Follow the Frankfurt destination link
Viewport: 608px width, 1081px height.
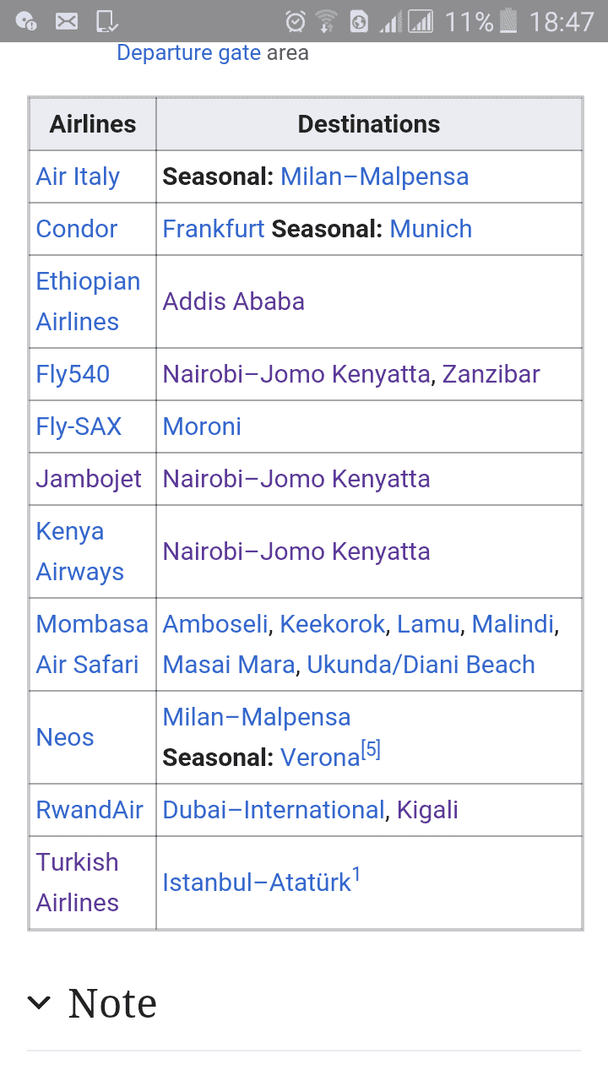214,229
